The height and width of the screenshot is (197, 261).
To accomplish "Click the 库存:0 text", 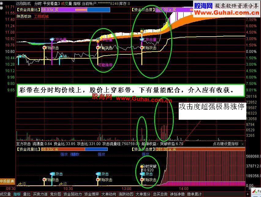I will [125, 3].
